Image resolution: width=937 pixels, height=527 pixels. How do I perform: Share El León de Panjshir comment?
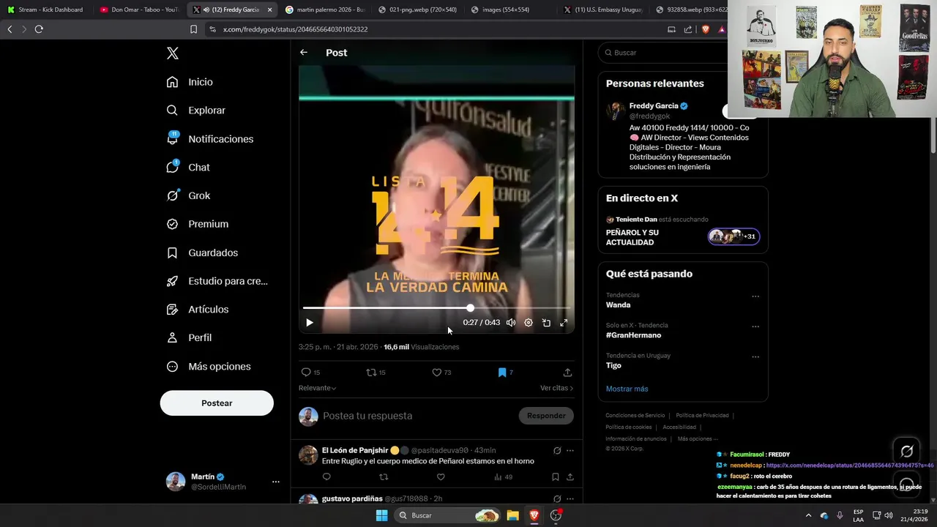click(x=570, y=477)
